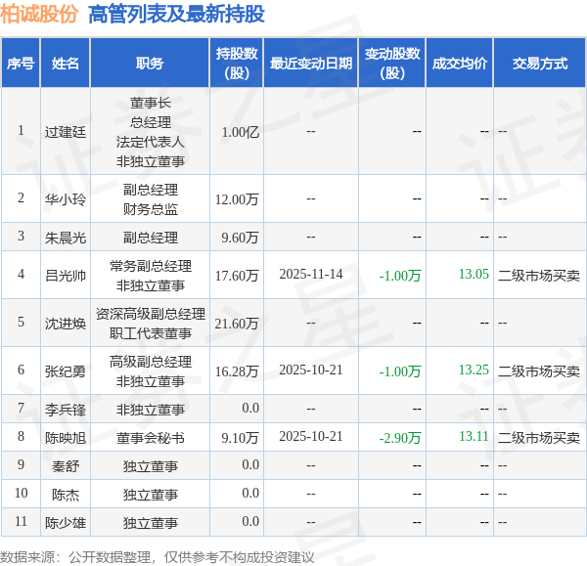Click the 高级副总经理 position in 张纪勇 row

point(151,362)
